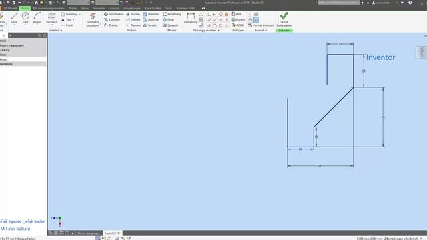Screen dimensions: 427x240
Task: Select the Rechteck rectangle tool
Action: (x=52, y=18)
